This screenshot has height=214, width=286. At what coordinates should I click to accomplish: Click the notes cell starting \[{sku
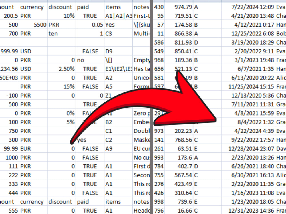pos(141,25)
